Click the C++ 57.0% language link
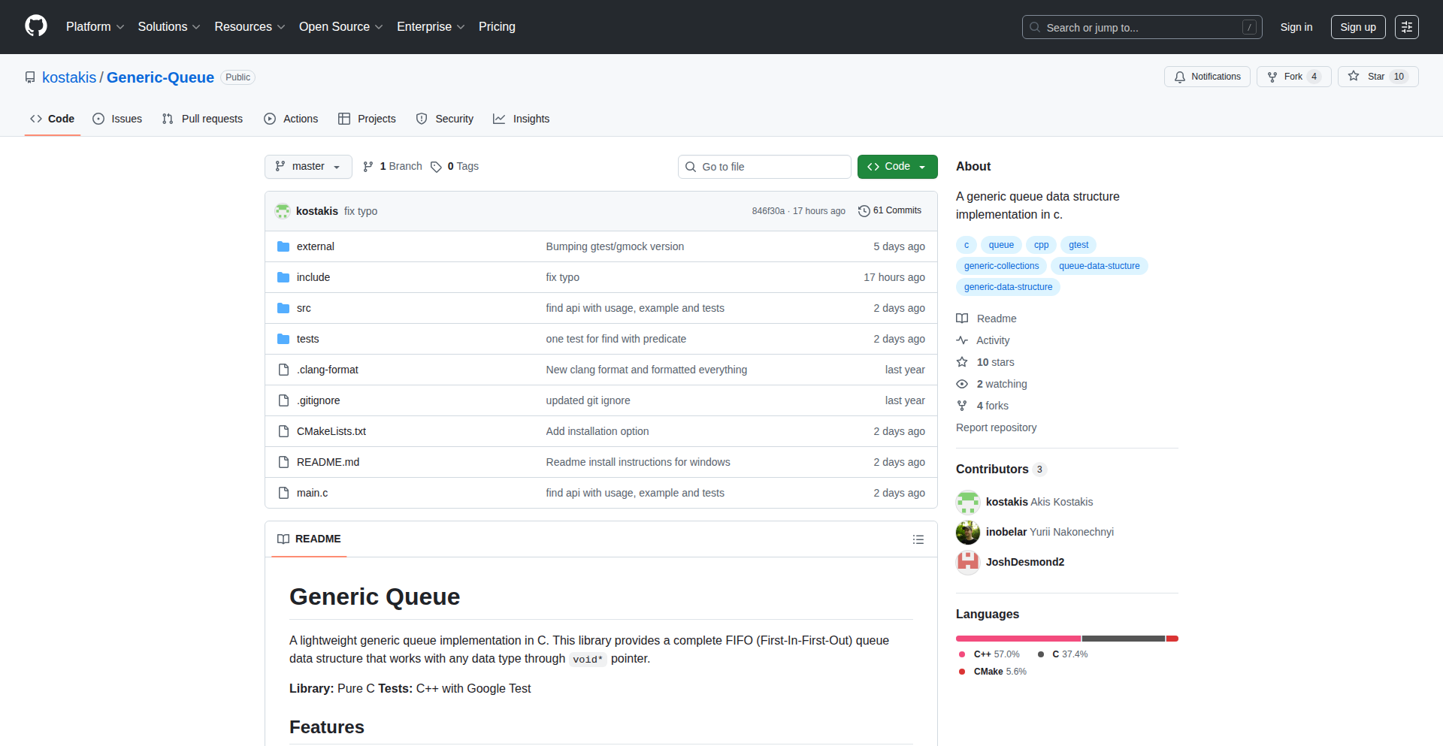This screenshot has height=746, width=1443. click(x=989, y=654)
